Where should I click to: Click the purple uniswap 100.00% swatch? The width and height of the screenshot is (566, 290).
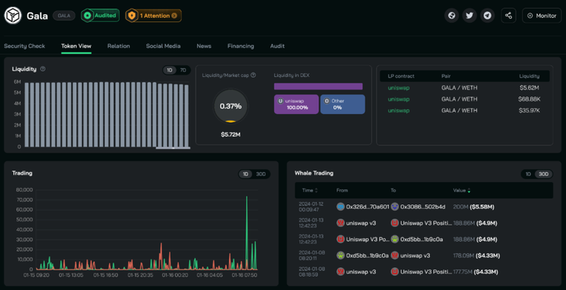pos(296,105)
